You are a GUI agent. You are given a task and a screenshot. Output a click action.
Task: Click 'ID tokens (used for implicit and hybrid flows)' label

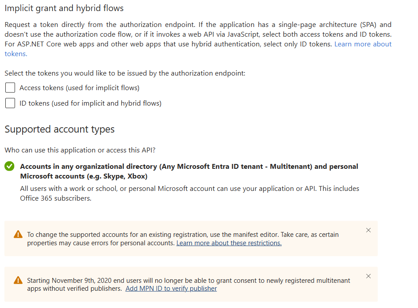click(90, 103)
